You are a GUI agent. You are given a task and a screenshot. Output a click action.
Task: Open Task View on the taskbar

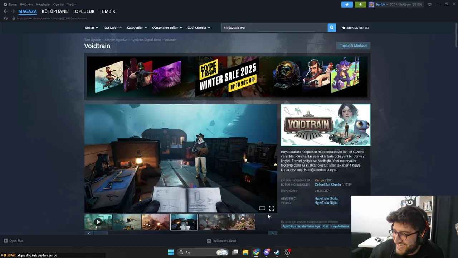point(235,252)
